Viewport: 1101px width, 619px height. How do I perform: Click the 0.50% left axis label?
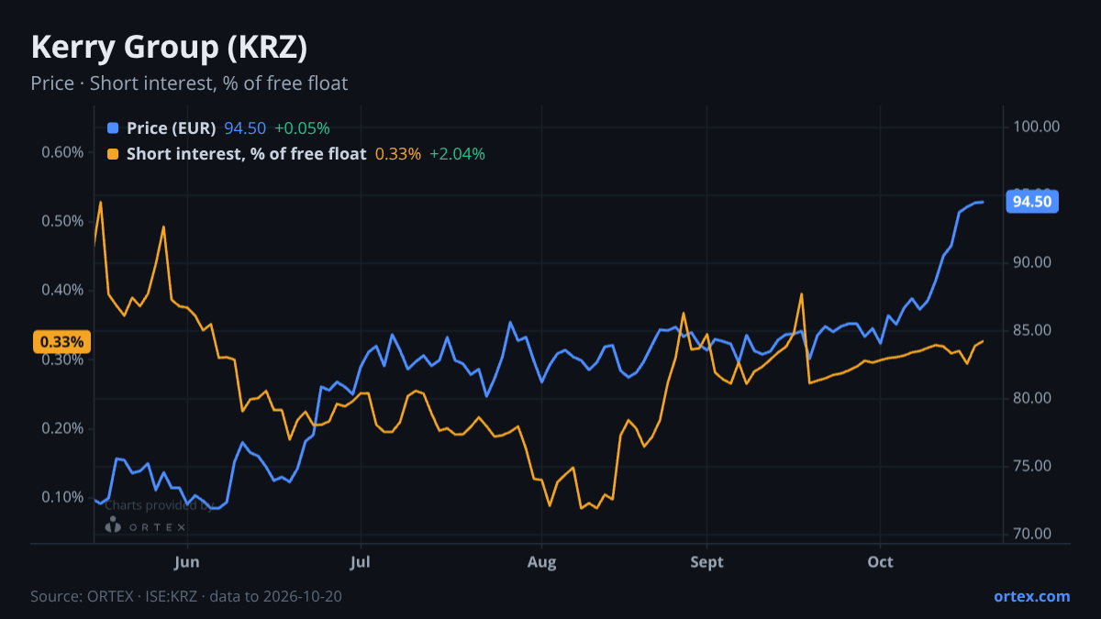[x=62, y=221]
